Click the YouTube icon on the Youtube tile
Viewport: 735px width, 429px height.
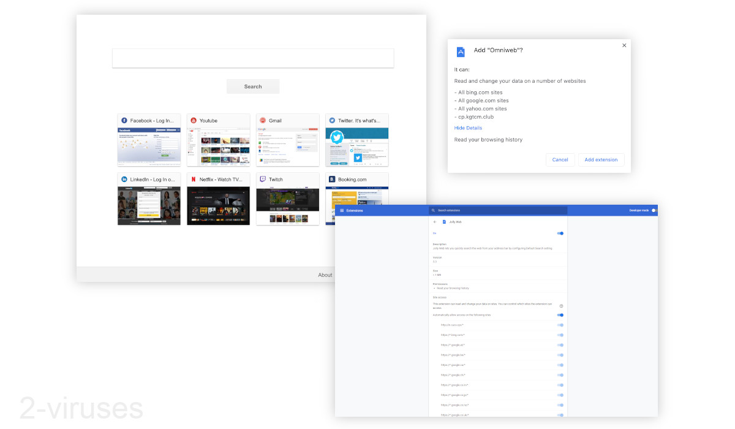click(x=194, y=120)
